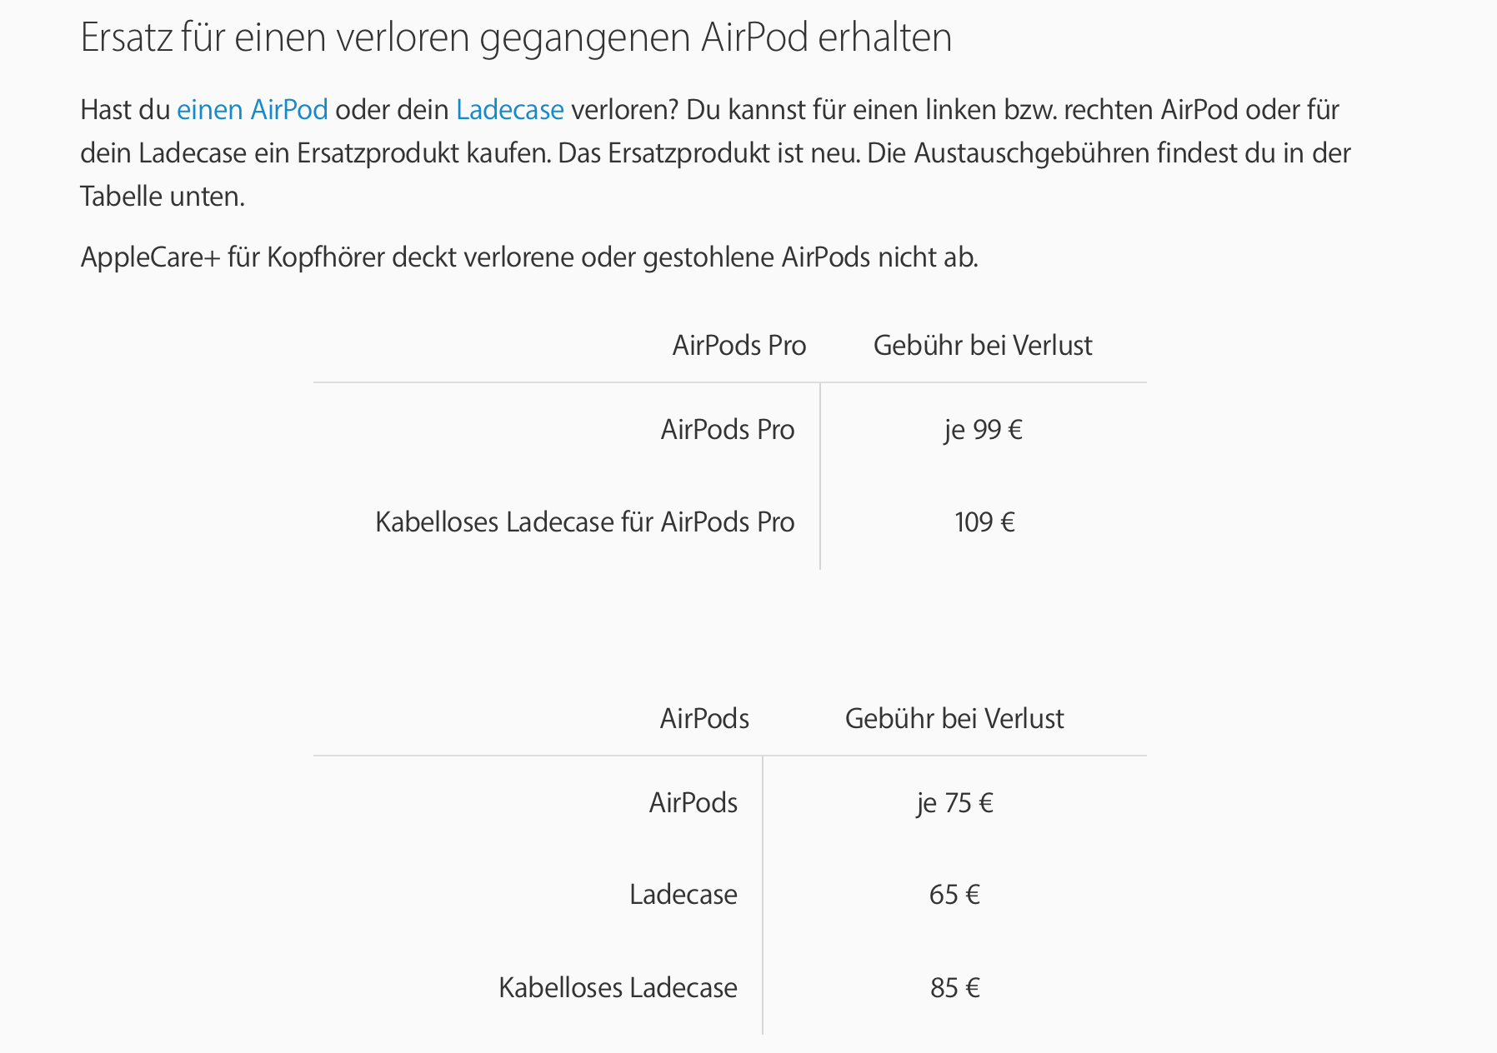Select the "Ladecase" row label beside 65 €

coord(683,895)
